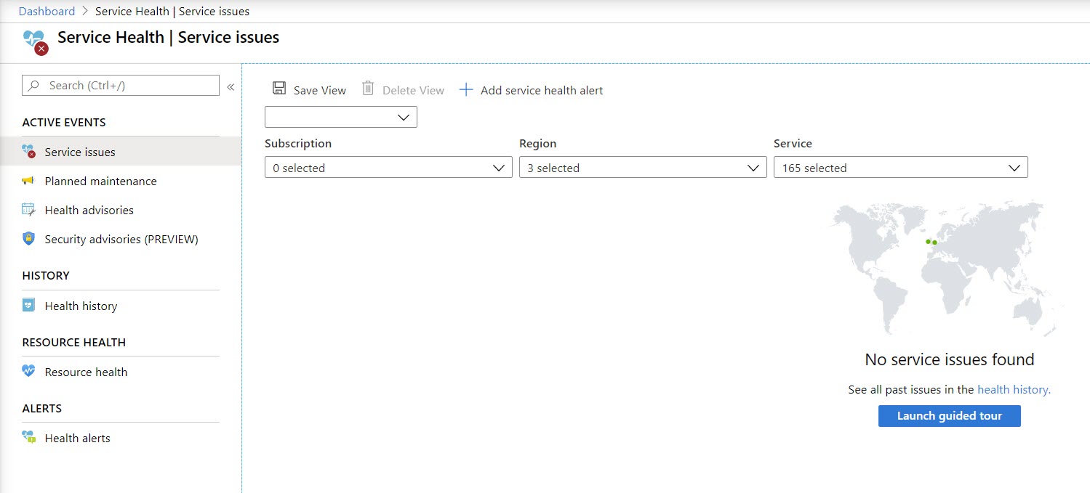
Task: Click the Service issues sidebar icon
Action: [x=29, y=152]
